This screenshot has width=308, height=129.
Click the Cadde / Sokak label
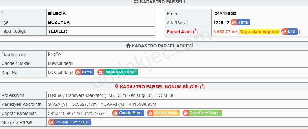[16, 63]
